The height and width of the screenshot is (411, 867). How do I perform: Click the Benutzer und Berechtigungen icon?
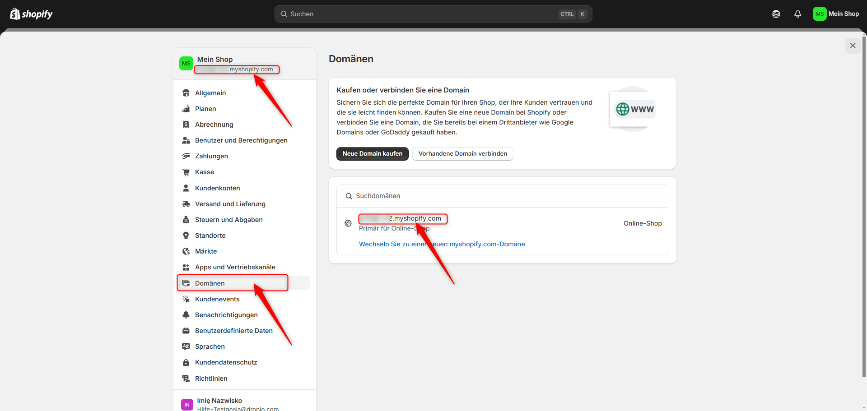pyautogui.click(x=186, y=140)
